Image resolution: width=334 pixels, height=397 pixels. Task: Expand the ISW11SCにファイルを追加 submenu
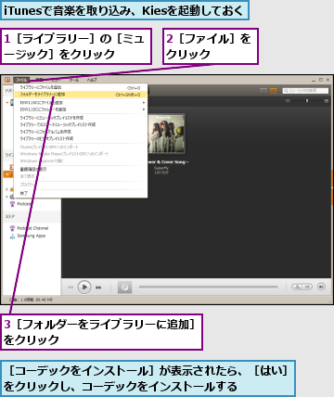tap(81, 102)
